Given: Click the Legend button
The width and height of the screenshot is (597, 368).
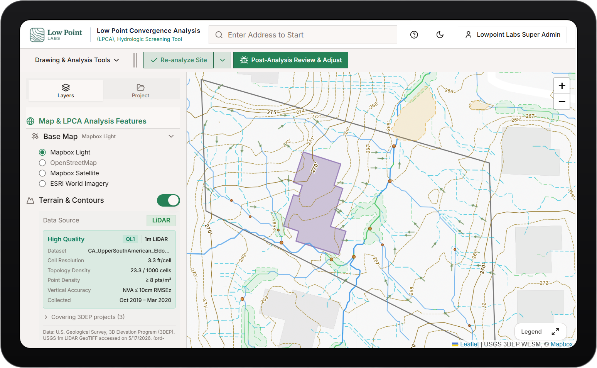Looking at the screenshot, I should pyautogui.click(x=541, y=332).
